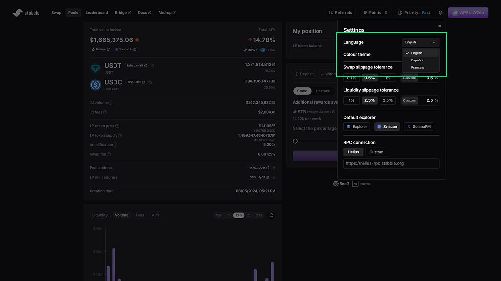The width and height of the screenshot is (501, 281).
Task: Click the stake percentage slider handle
Action: coord(295,141)
